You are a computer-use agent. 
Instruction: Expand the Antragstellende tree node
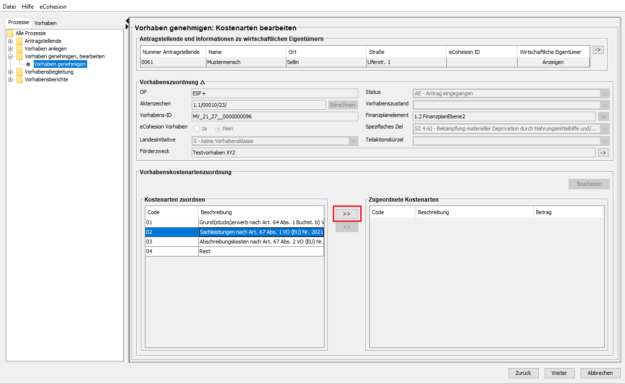pos(10,41)
